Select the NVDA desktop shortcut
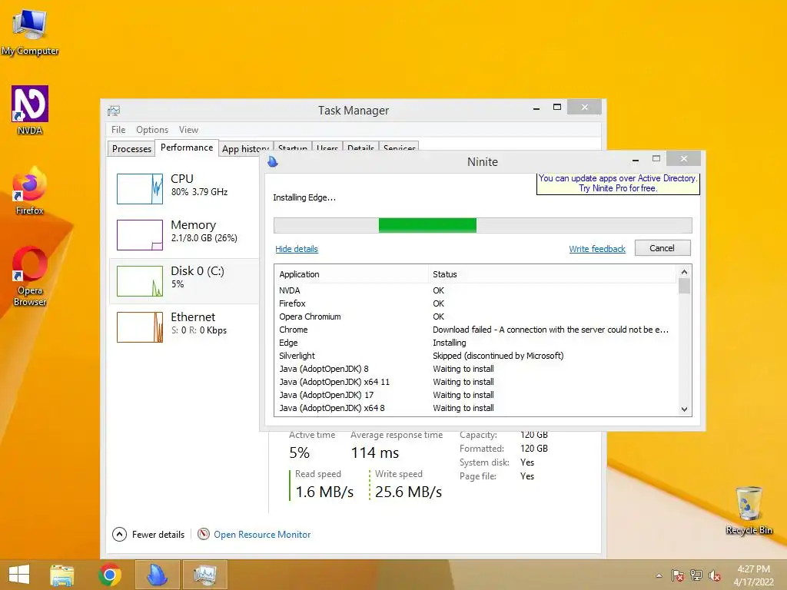787x590 pixels. tap(30, 111)
